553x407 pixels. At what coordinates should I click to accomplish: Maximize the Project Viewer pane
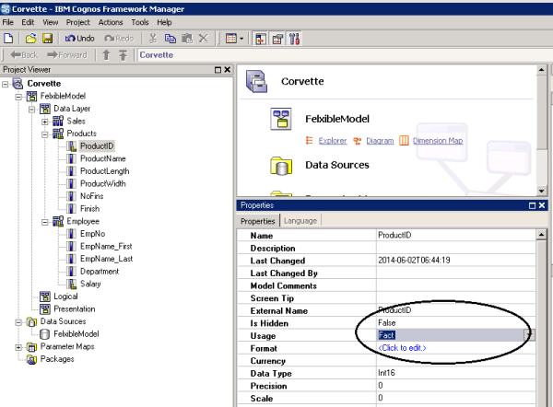click(218, 70)
